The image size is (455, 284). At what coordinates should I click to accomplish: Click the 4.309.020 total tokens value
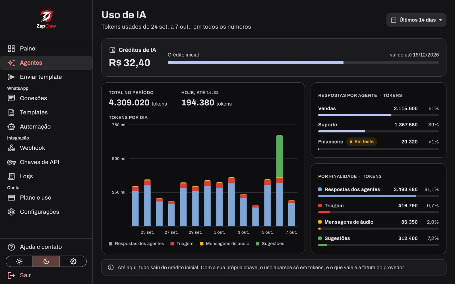pyautogui.click(x=129, y=103)
